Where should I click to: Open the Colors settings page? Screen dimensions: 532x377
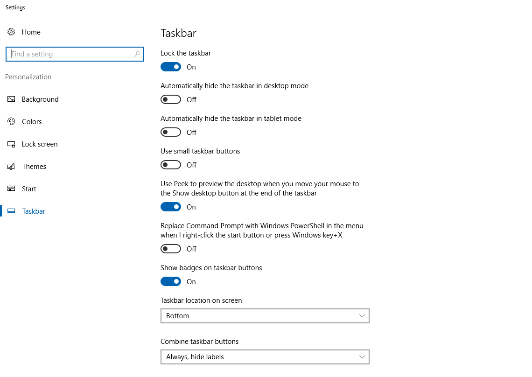pyautogui.click(x=32, y=121)
